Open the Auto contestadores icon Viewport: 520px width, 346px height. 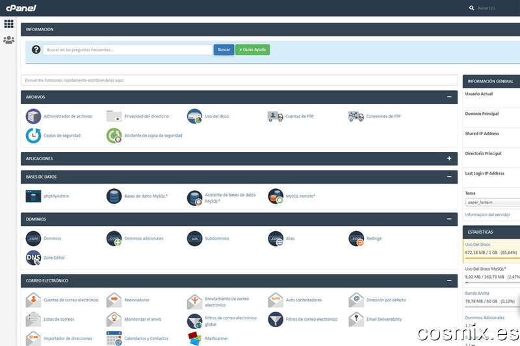(x=275, y=300)
